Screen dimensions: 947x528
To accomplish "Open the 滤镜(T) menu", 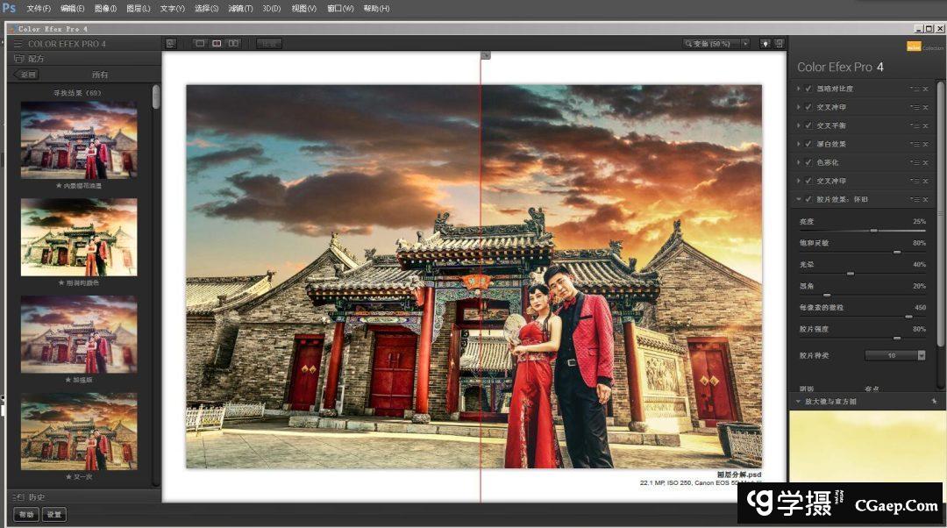I will (x=239, y=8).
